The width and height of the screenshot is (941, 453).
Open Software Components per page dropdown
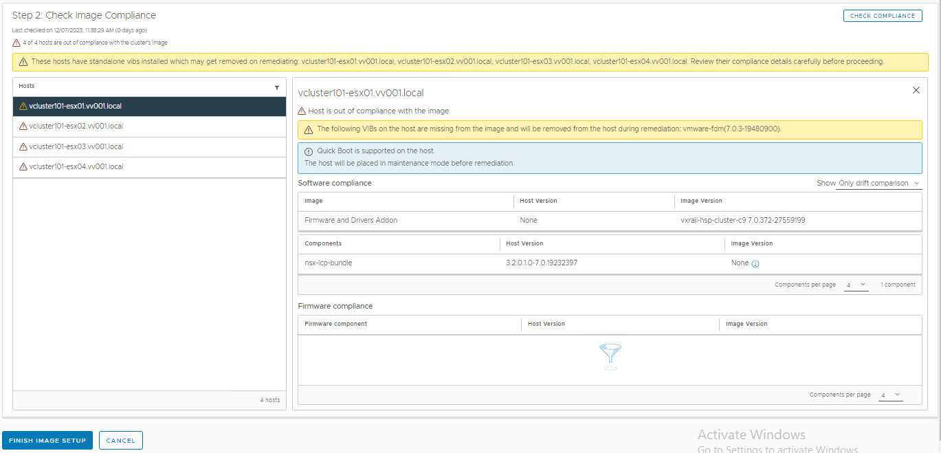click(x=856, y=285)
